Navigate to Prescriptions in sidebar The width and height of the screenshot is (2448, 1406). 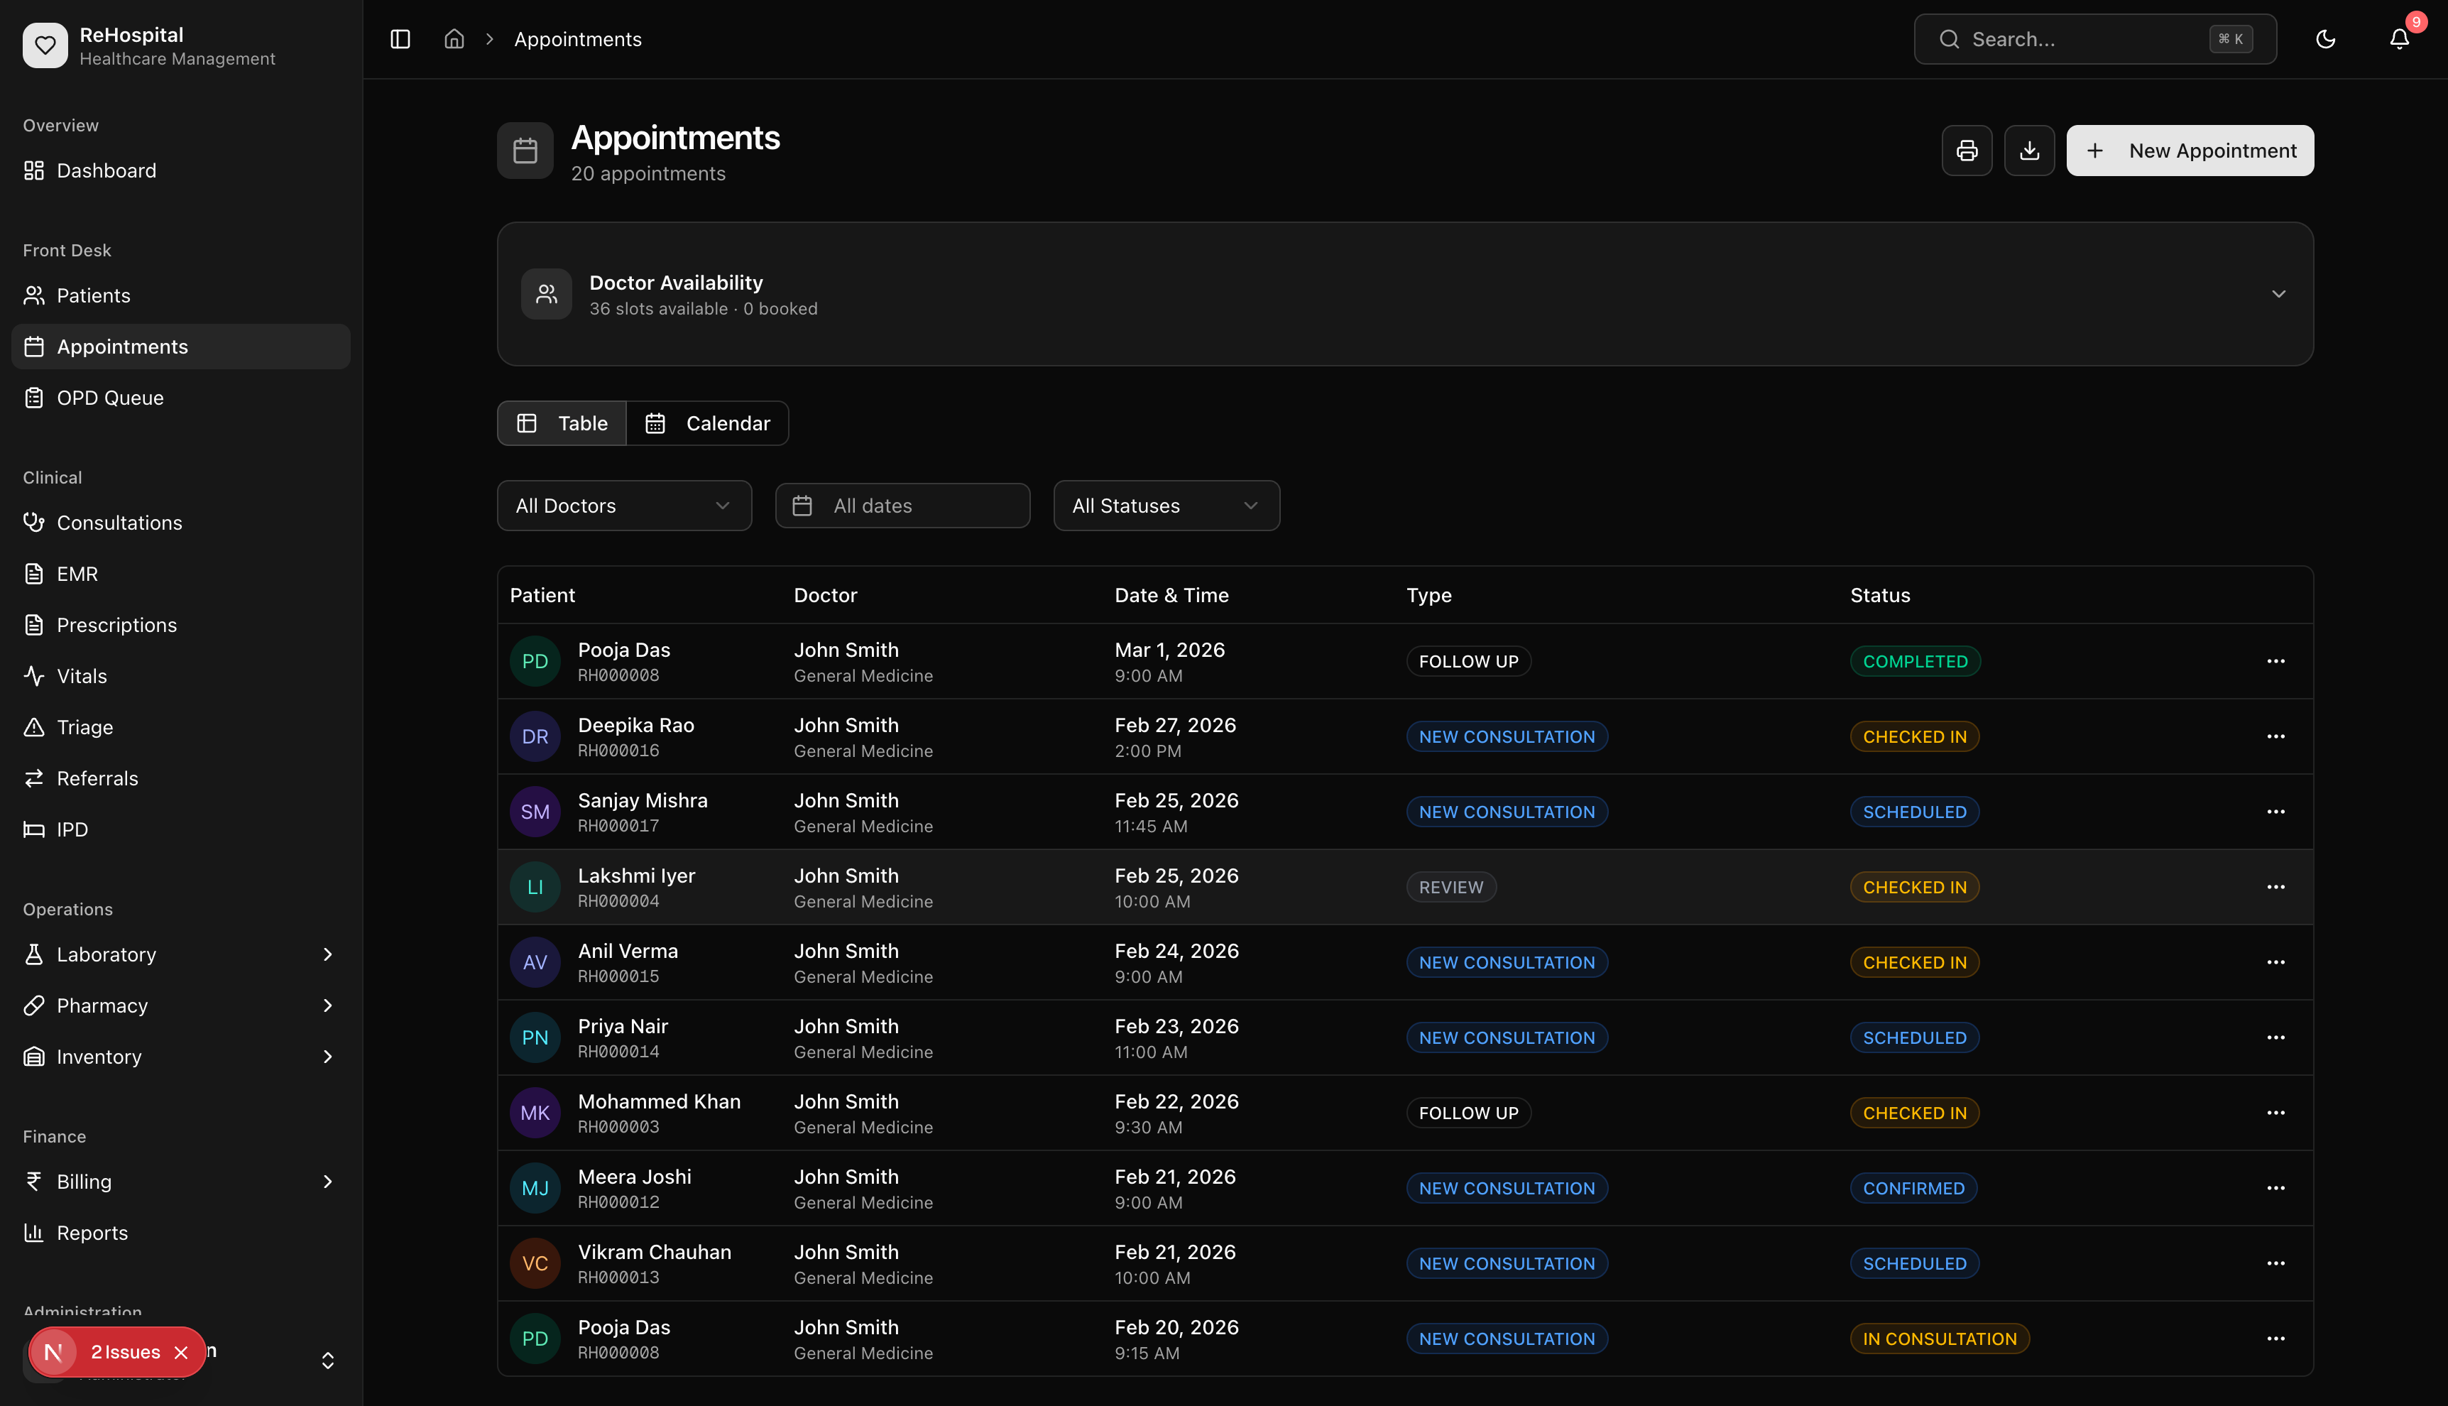point(117,625)
